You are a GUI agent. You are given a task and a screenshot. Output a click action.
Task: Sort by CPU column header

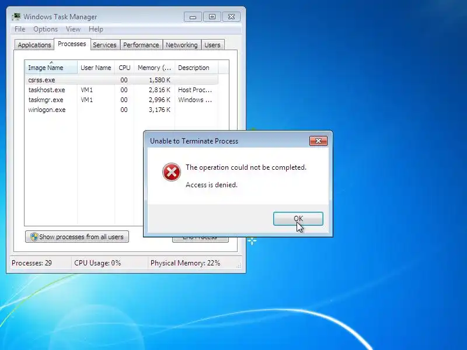[124, 68]
